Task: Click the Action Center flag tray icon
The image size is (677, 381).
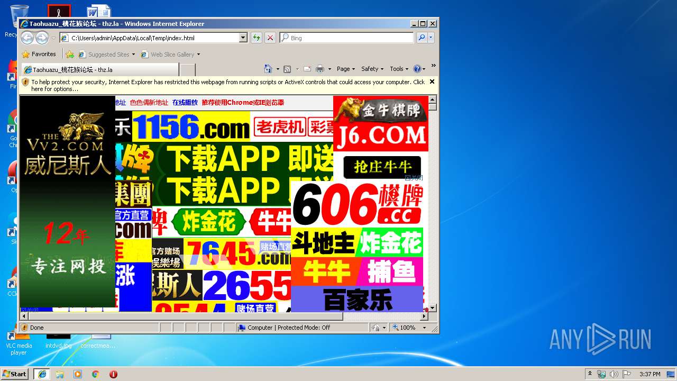Action: click(x=626, y=374)
